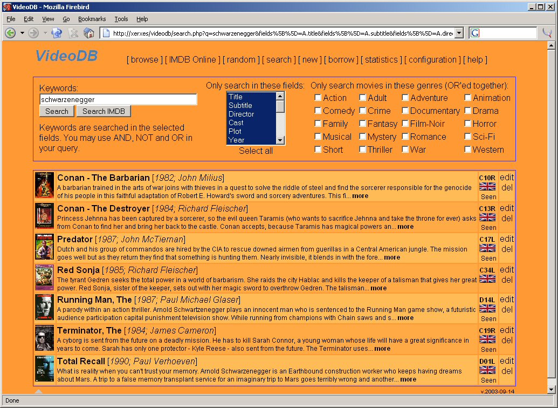Tick the Sci-Fi genre checkbox
The width and height of the screenshot is (558, 408).
[468, 137]
